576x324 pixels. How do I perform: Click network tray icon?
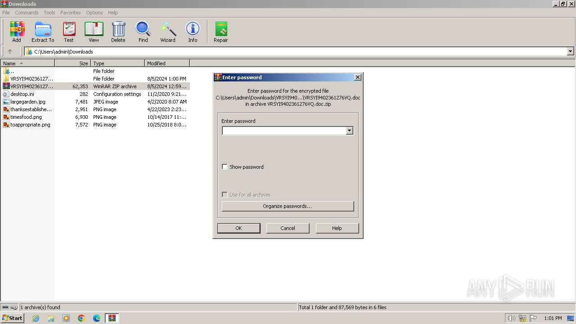pos(522,318)
